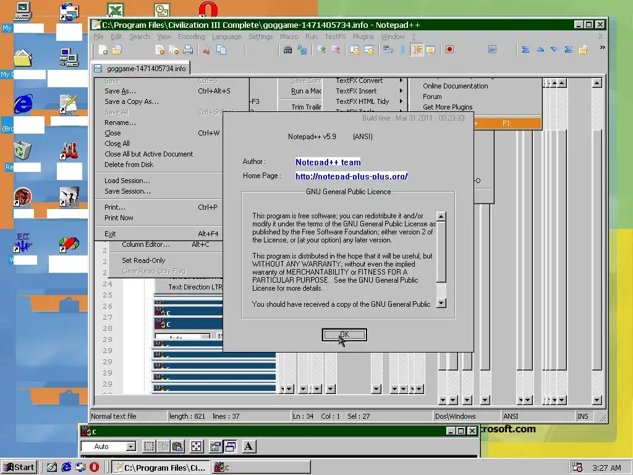This screenshot has width=633, height=475.
Task: Click the Open file folder icon
Action: pos(117,50)
